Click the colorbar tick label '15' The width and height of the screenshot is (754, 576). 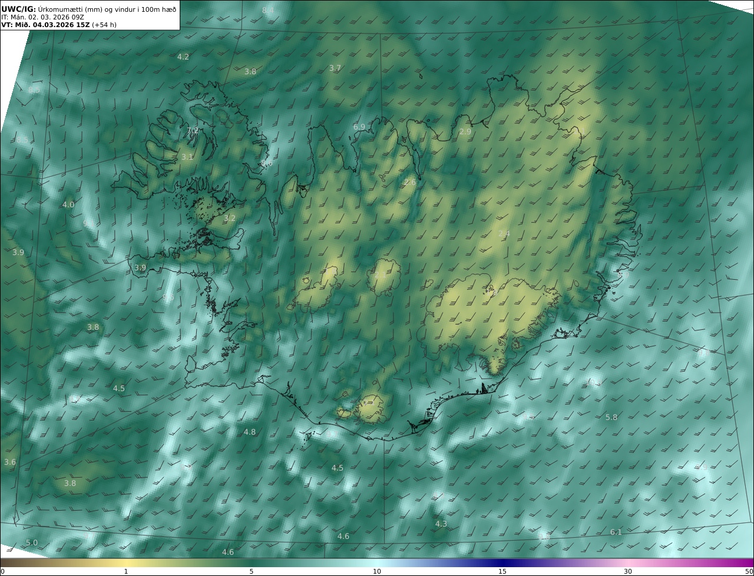(502, 572)
